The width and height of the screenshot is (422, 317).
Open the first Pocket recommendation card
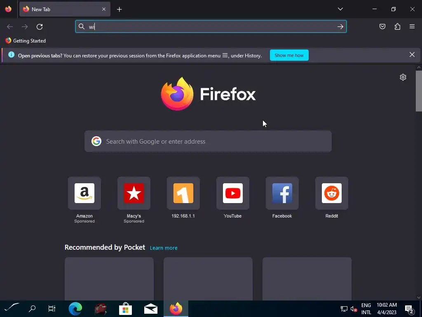click(109, 279)
